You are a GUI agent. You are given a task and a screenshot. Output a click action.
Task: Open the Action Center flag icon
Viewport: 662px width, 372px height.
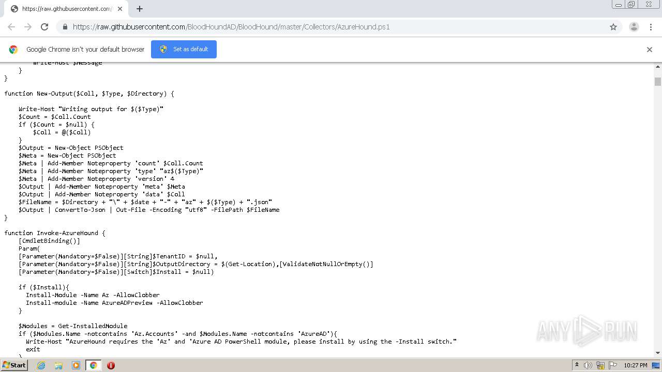[612, 365]
